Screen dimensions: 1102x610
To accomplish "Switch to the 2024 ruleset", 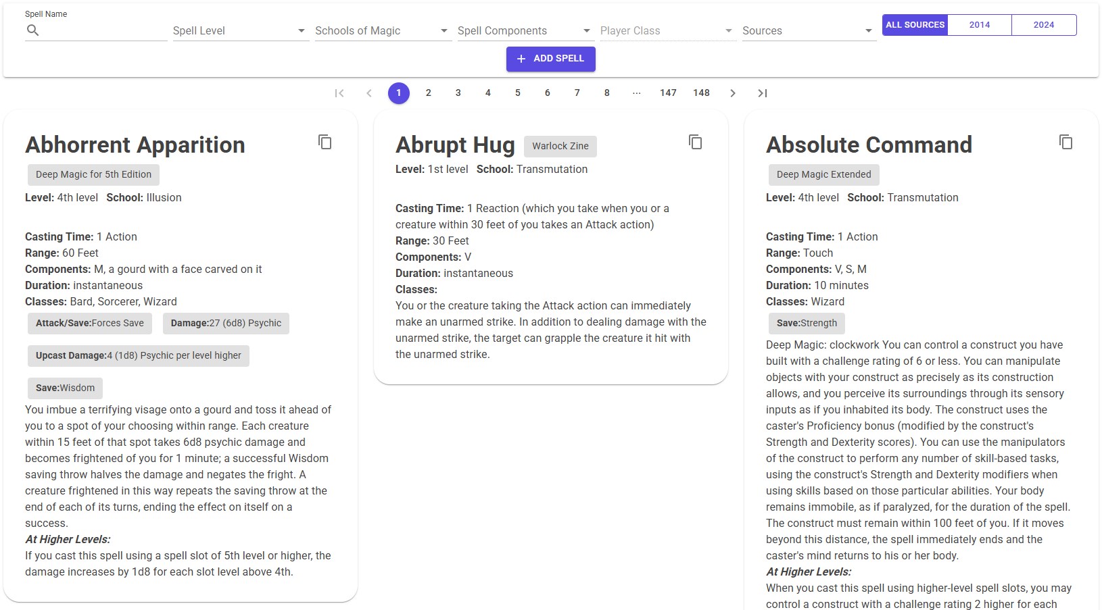I will tap(1043, 25).
